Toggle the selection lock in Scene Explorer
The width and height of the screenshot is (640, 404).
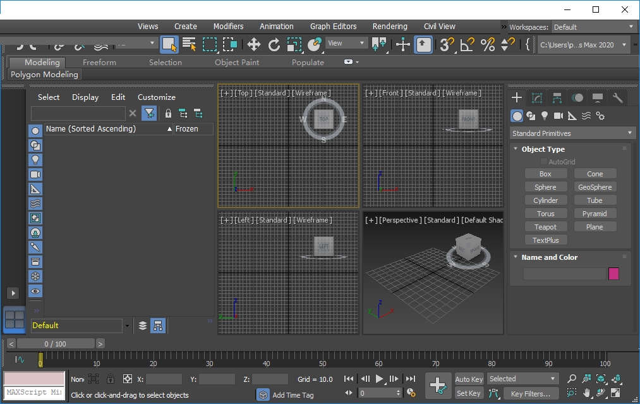click(x=168, y=114)
